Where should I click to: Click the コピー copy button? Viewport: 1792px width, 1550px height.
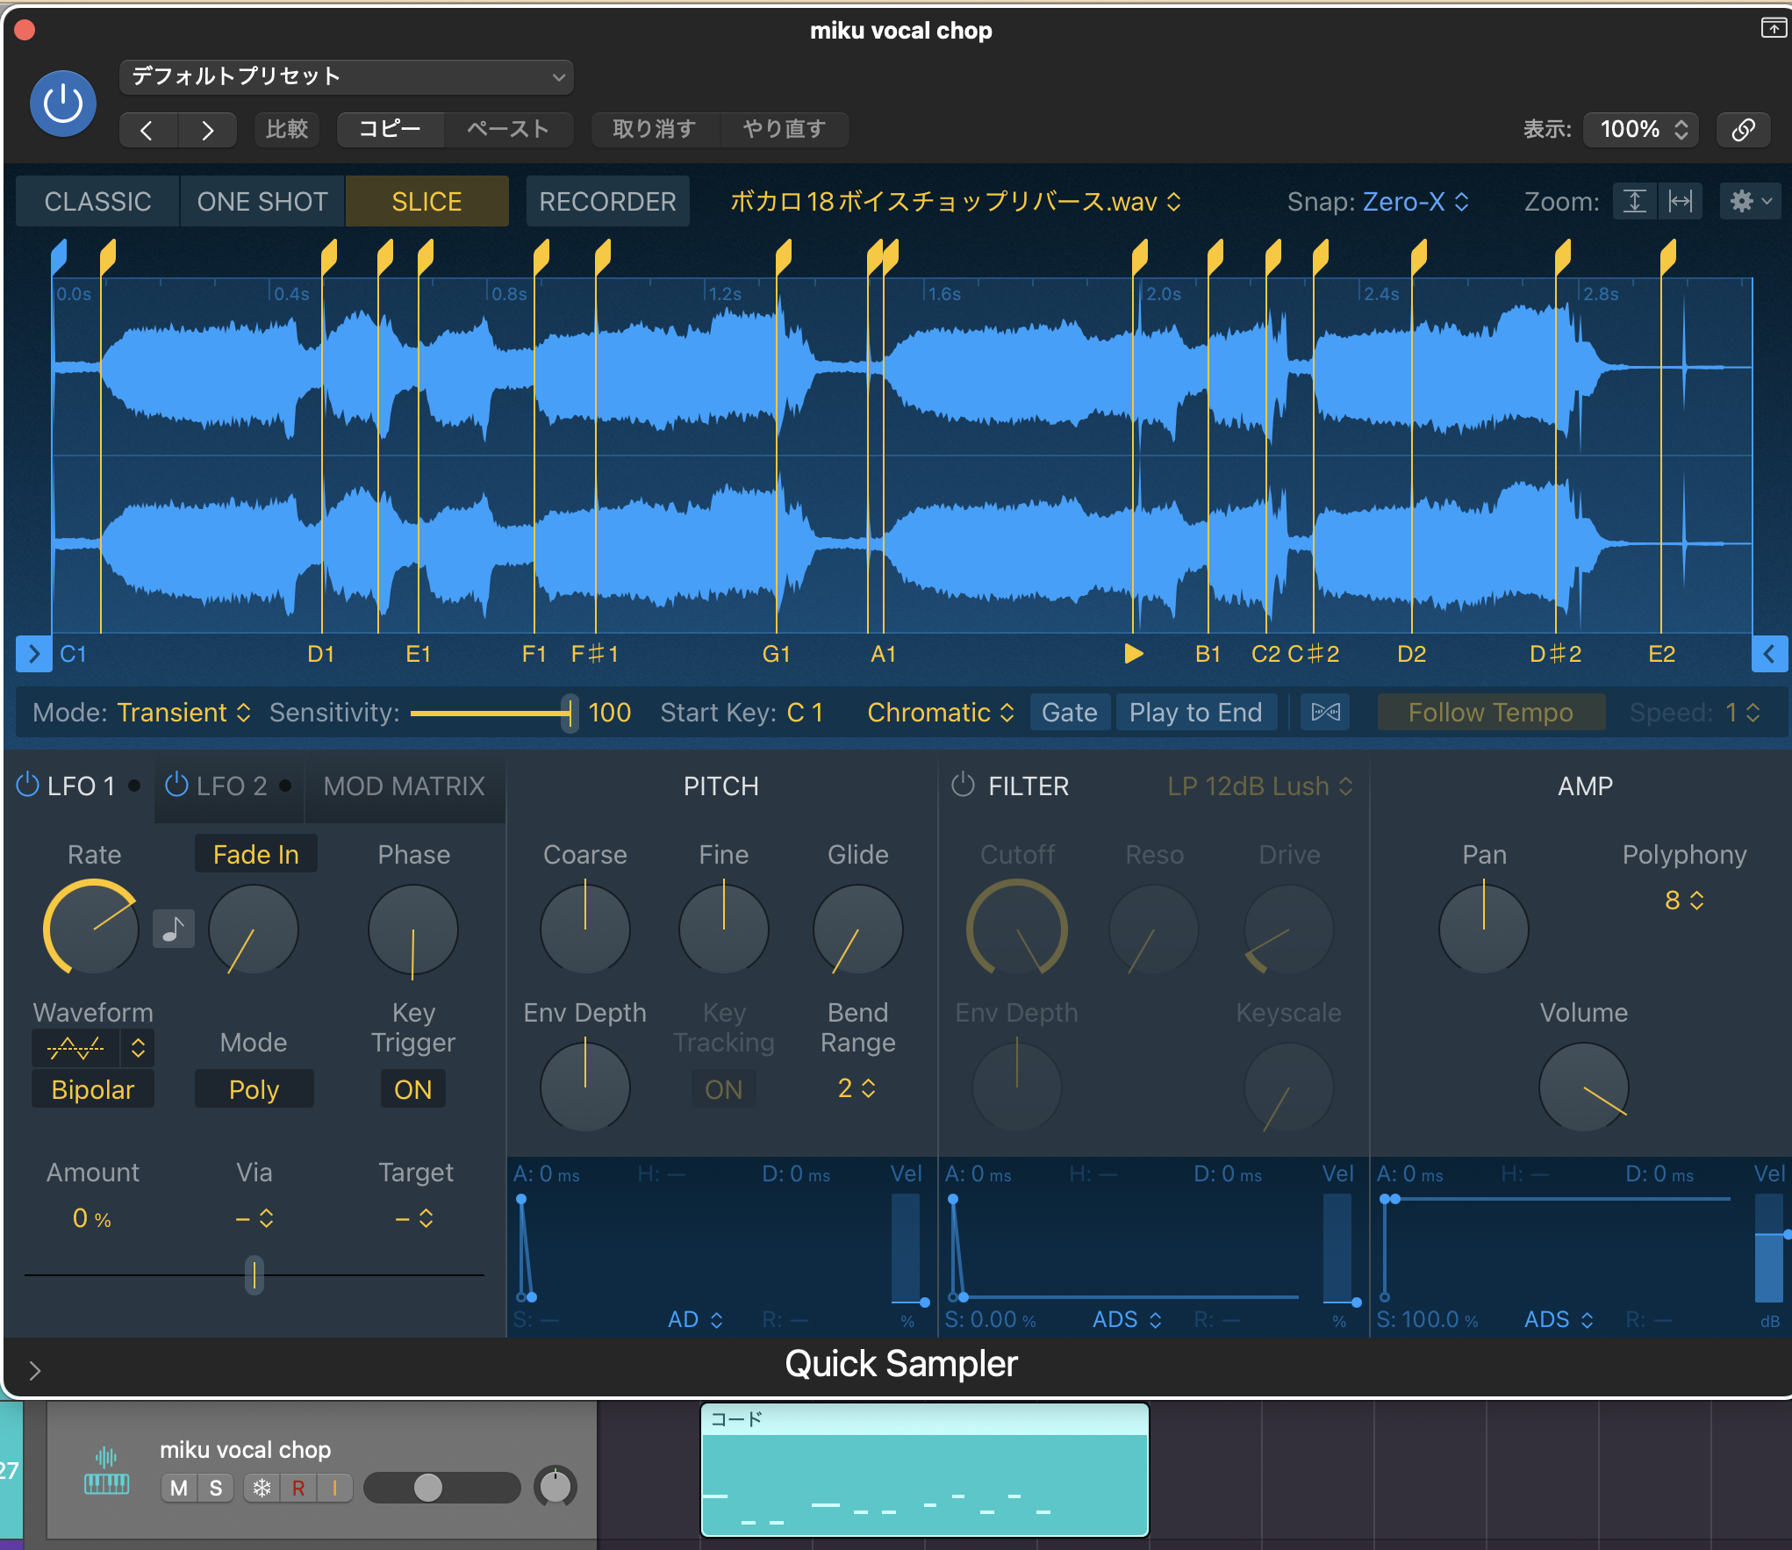[x=390, y=130]
